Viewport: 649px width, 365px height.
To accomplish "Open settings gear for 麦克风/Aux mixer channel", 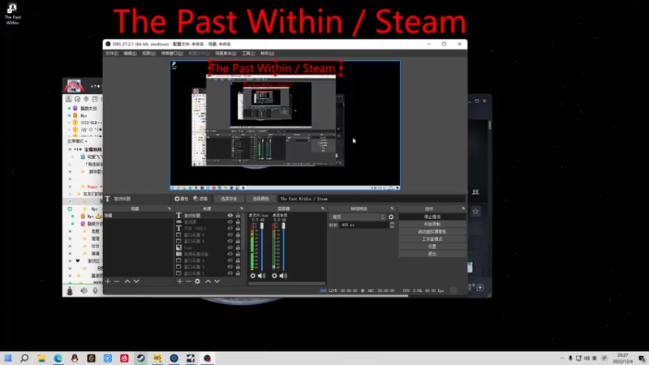I will point(252,276).
